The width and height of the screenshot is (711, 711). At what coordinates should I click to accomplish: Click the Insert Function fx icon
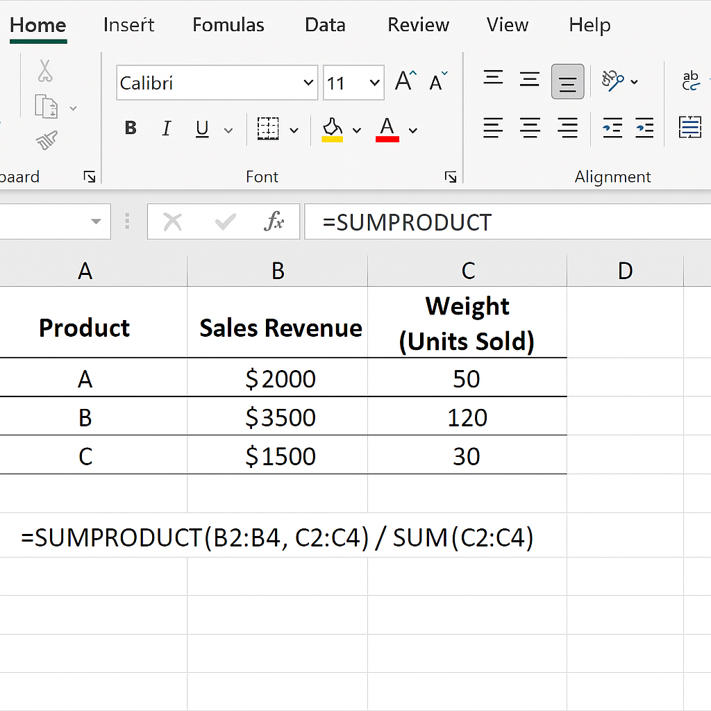point(274,221)
